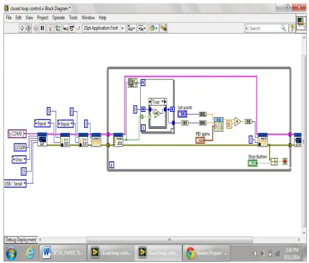Open the COM8 VISA resource dropdown

[17, 134]
